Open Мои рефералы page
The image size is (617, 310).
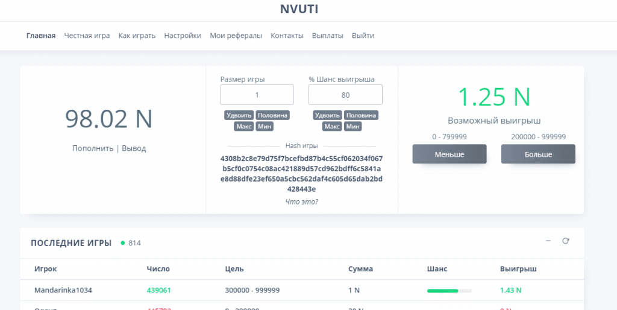(x=236, y=36)
